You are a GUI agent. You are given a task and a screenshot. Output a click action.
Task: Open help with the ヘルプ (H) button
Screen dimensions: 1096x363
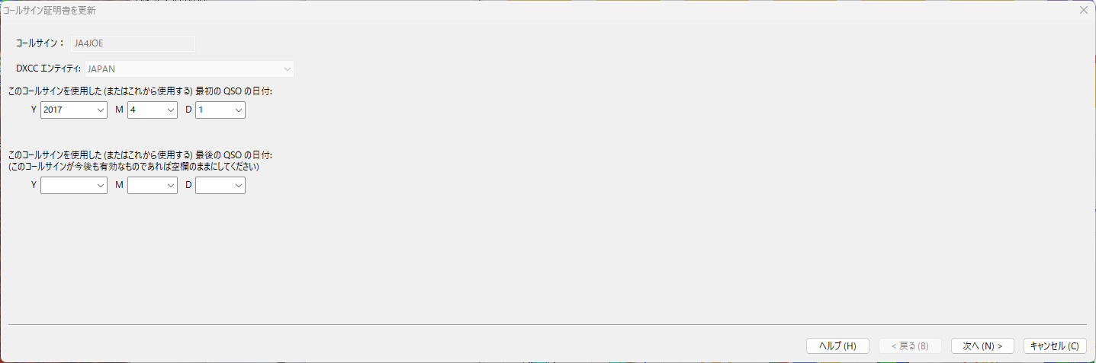coord(837,345)
